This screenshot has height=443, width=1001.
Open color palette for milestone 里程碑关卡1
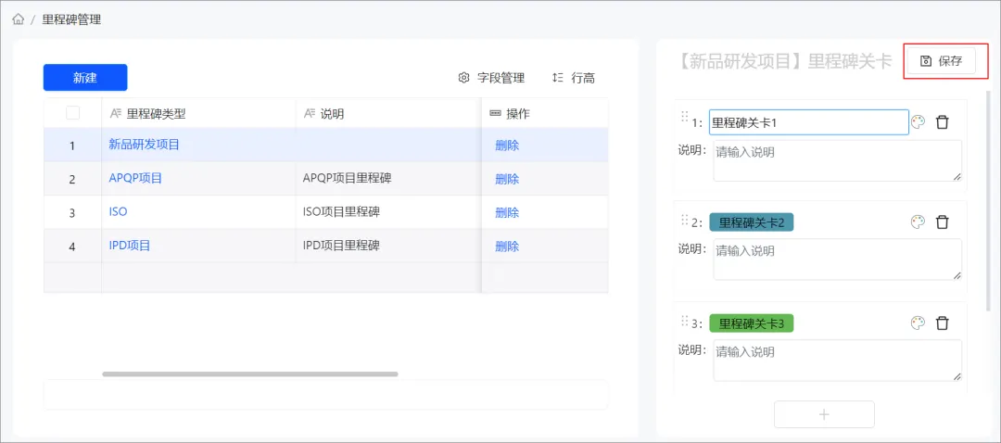[918, 122]
